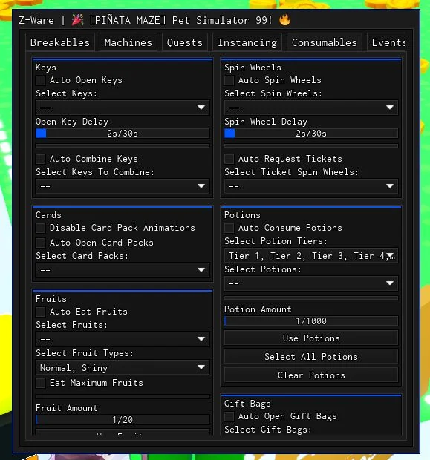Open Select Card Packs dropdown

[x=123, y=270]
